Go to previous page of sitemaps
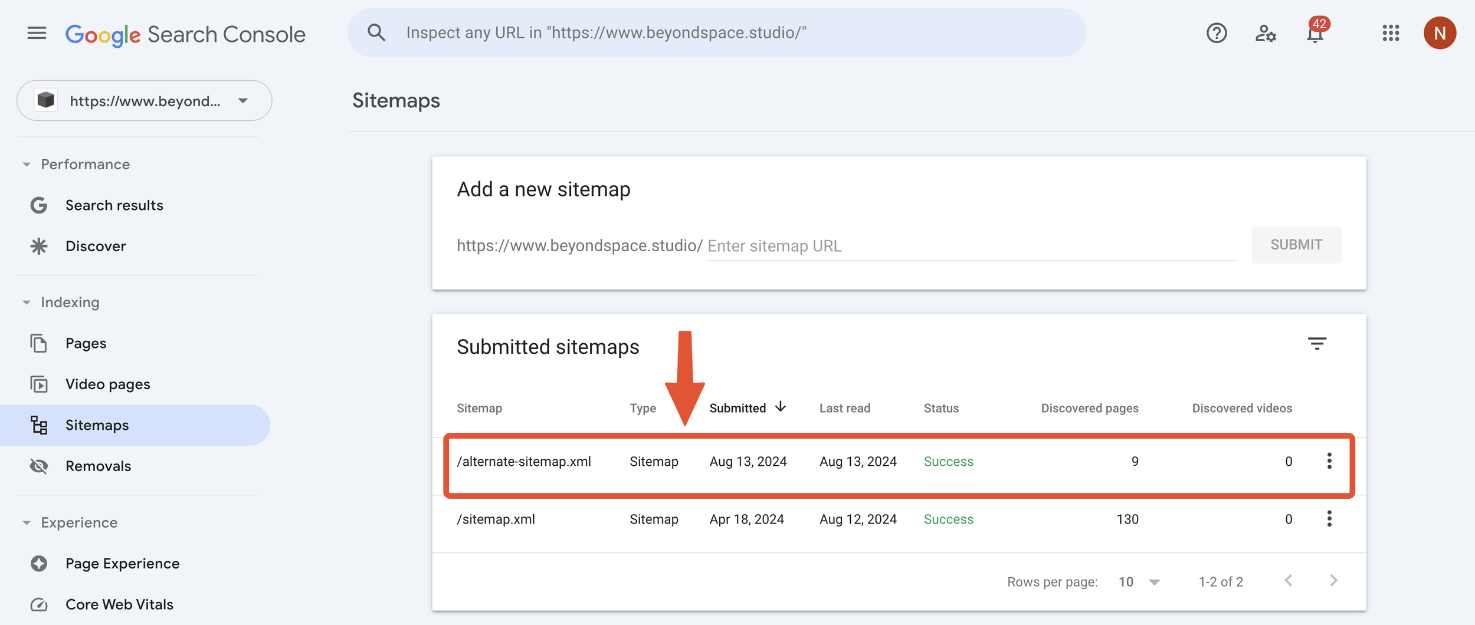Screen dimensions: 1475x625 (x=1289, y=581)
